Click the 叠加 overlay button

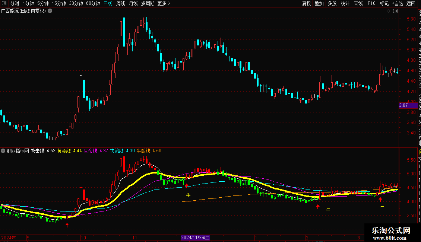coord(319,3)
